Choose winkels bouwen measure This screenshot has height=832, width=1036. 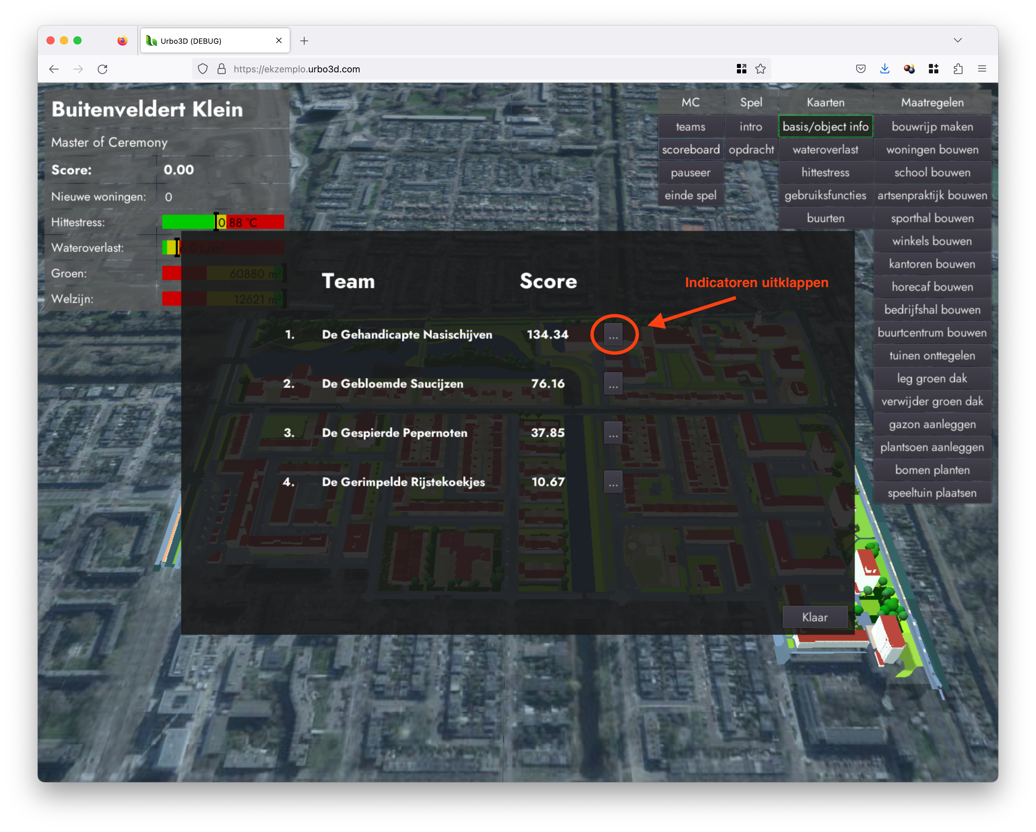(x=932, y=241)
